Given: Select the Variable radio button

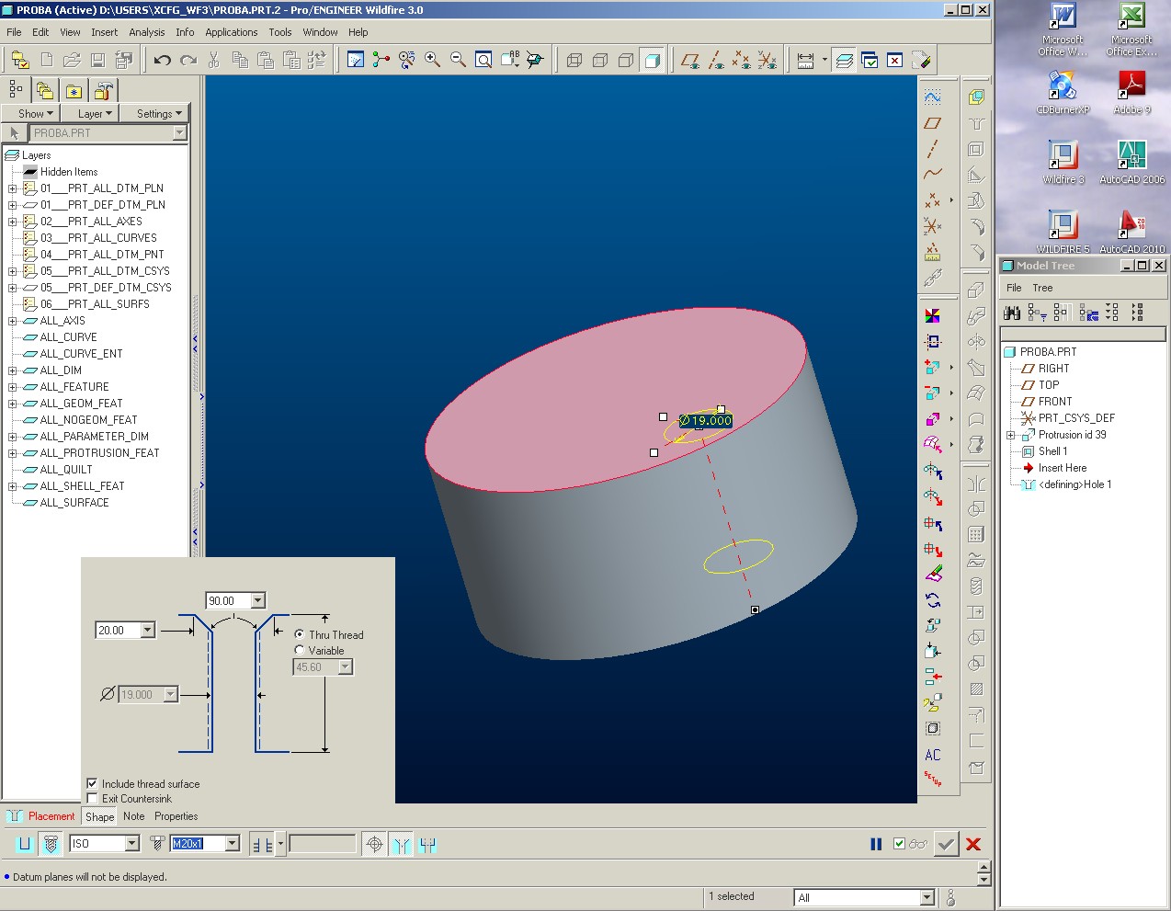Looking at the screenshot, I should click(300, 650).
